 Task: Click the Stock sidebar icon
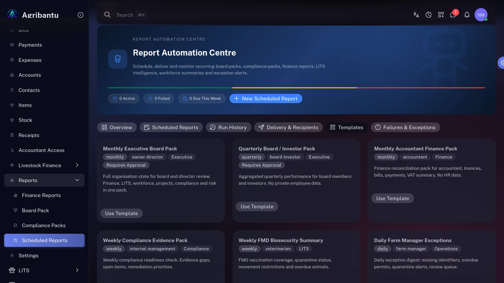[x=12, y=120]
